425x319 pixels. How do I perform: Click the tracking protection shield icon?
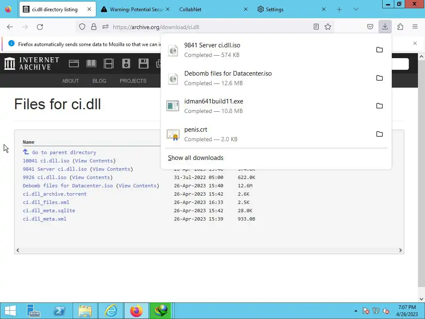(x=82, y=27)
